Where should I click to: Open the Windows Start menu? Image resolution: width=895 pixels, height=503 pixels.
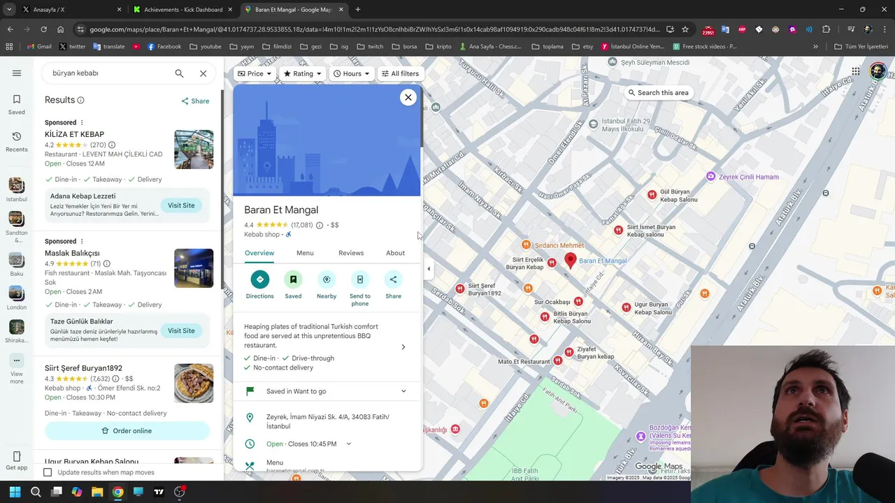(15, 492)
